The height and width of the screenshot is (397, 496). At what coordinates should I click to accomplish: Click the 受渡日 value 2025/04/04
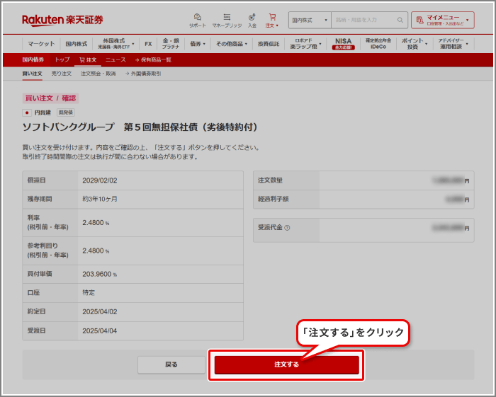100,331
